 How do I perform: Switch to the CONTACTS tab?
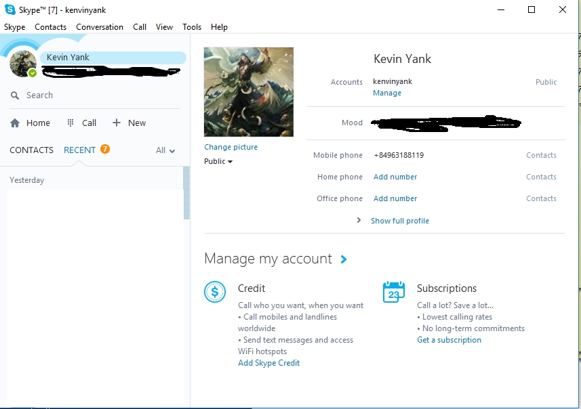[31, 150]
